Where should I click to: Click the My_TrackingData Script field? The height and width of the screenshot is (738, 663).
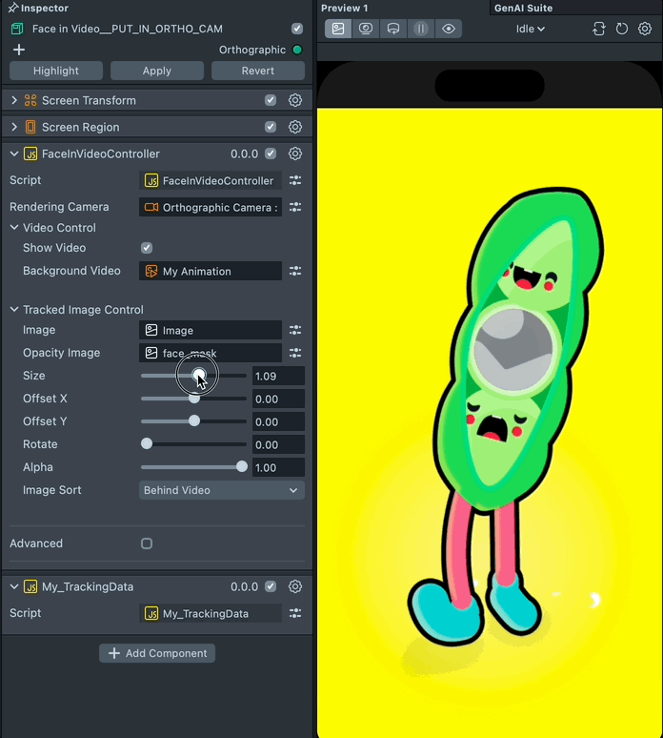click(211, 613)
